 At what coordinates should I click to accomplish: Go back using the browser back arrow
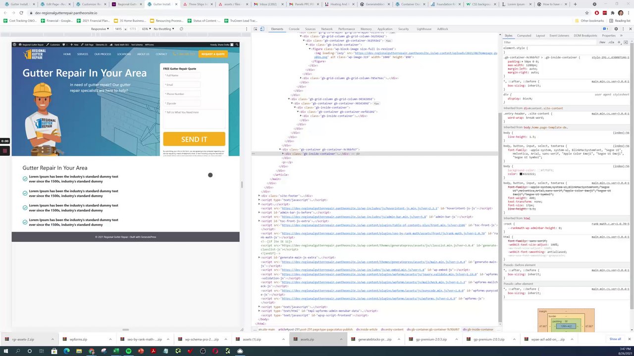click(x=5, y=13)
